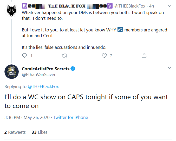The width and height of the screenshot is (176, 141).
Task: Open the 4h timestamp of the tweet
Action: click(151, 6)
